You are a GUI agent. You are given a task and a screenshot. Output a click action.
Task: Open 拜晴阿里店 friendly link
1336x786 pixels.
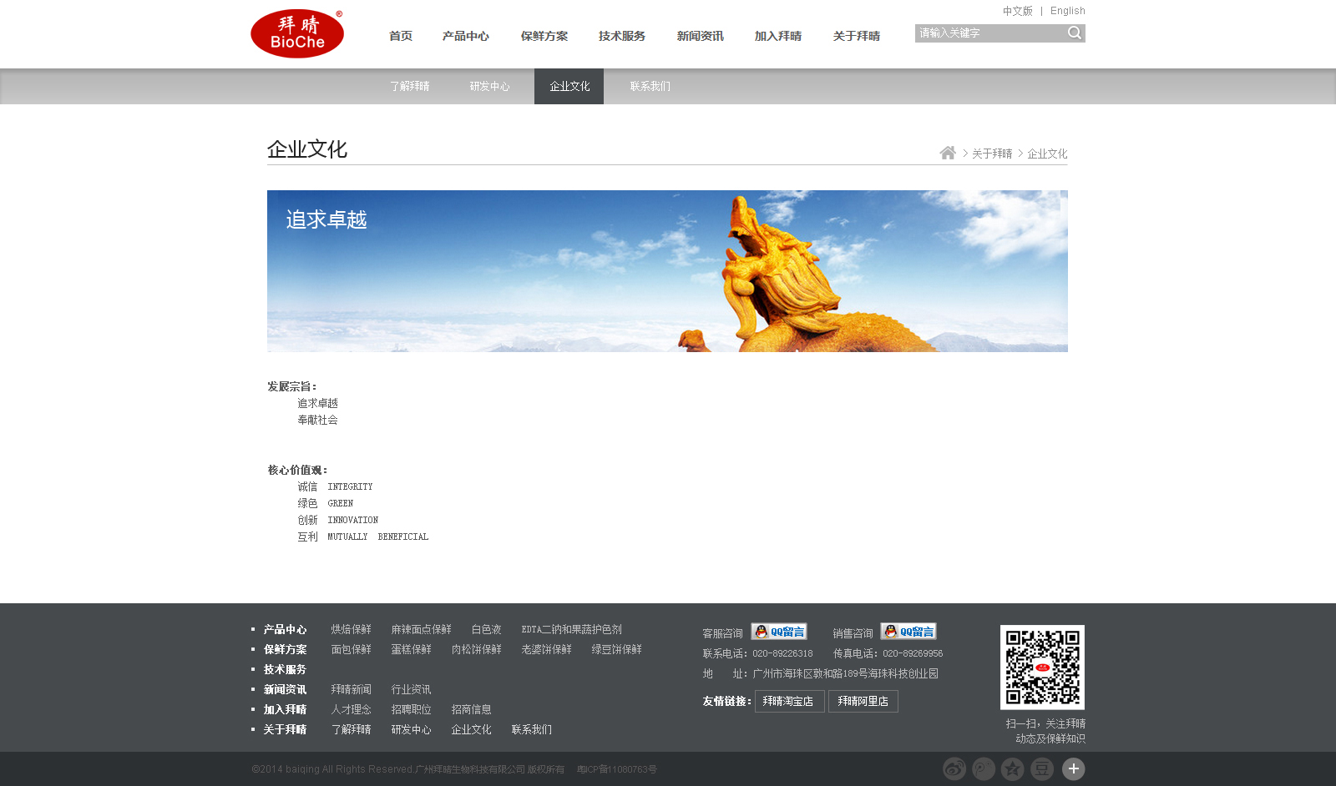click(x=863, y=701)
